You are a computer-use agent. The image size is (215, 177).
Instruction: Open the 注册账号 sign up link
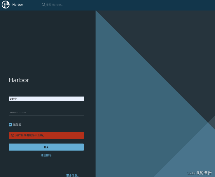coord(46,155)
